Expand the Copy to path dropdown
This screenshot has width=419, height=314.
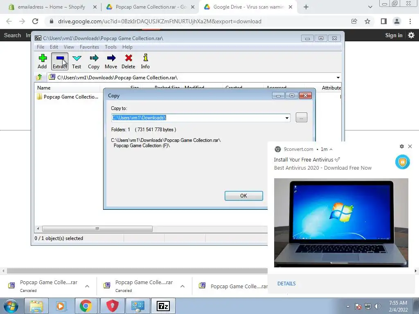point(287,118)
